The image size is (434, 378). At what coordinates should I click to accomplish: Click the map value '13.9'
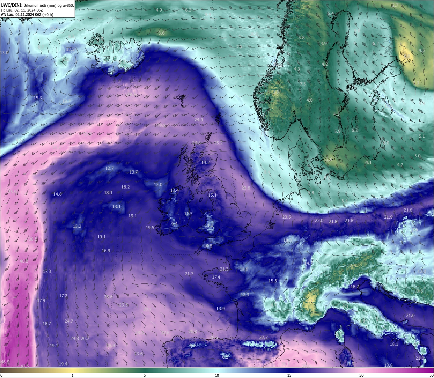[220, 309]
